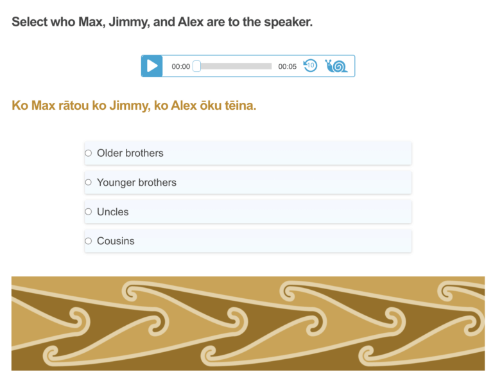Viewport: 493px width, 383px height.
Task: Select the Younger brothers radio circle
Action: click(89, 183)
